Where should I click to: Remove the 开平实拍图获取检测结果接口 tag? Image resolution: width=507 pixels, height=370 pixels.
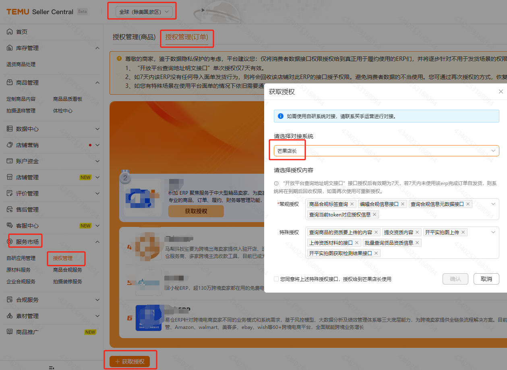(376, 253)
